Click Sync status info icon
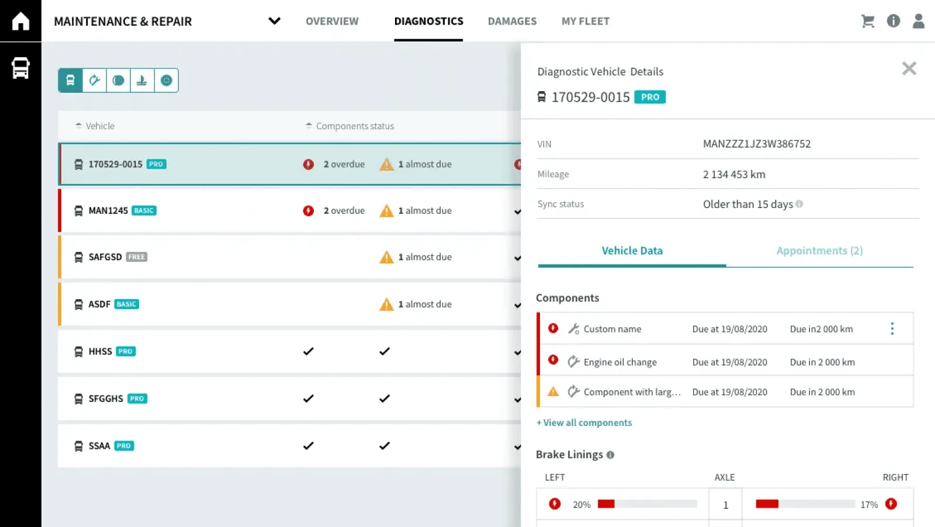 coord(799,204)
